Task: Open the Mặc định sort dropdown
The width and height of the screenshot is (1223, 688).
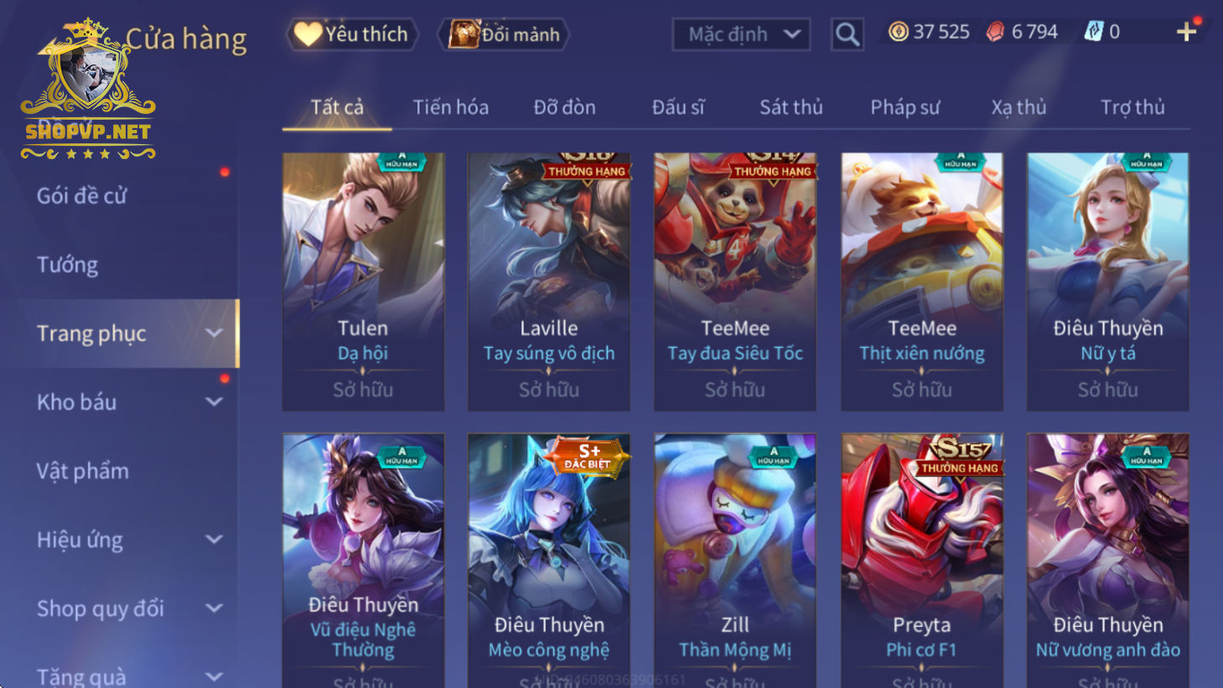Action: click(x=741, y=34)
